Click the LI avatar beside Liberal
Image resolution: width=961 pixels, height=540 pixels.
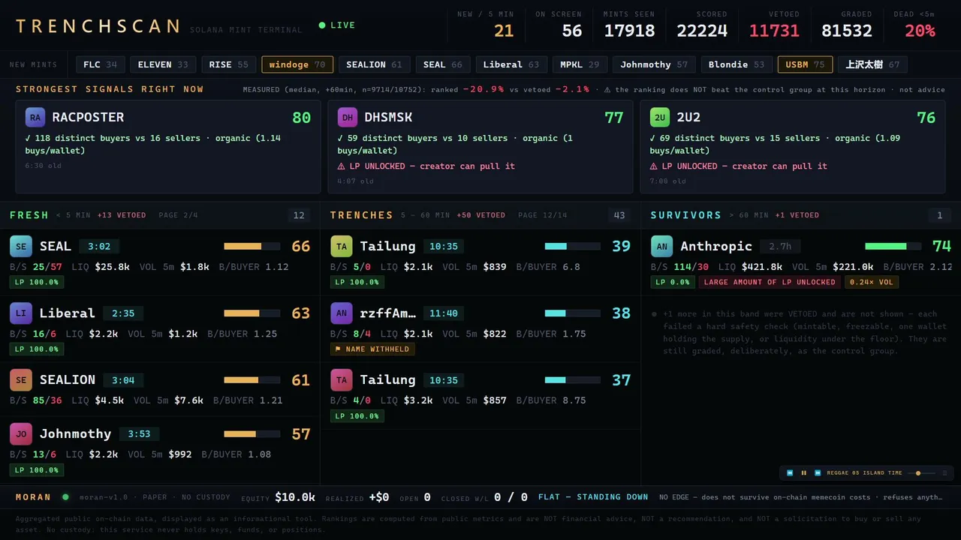21,313
